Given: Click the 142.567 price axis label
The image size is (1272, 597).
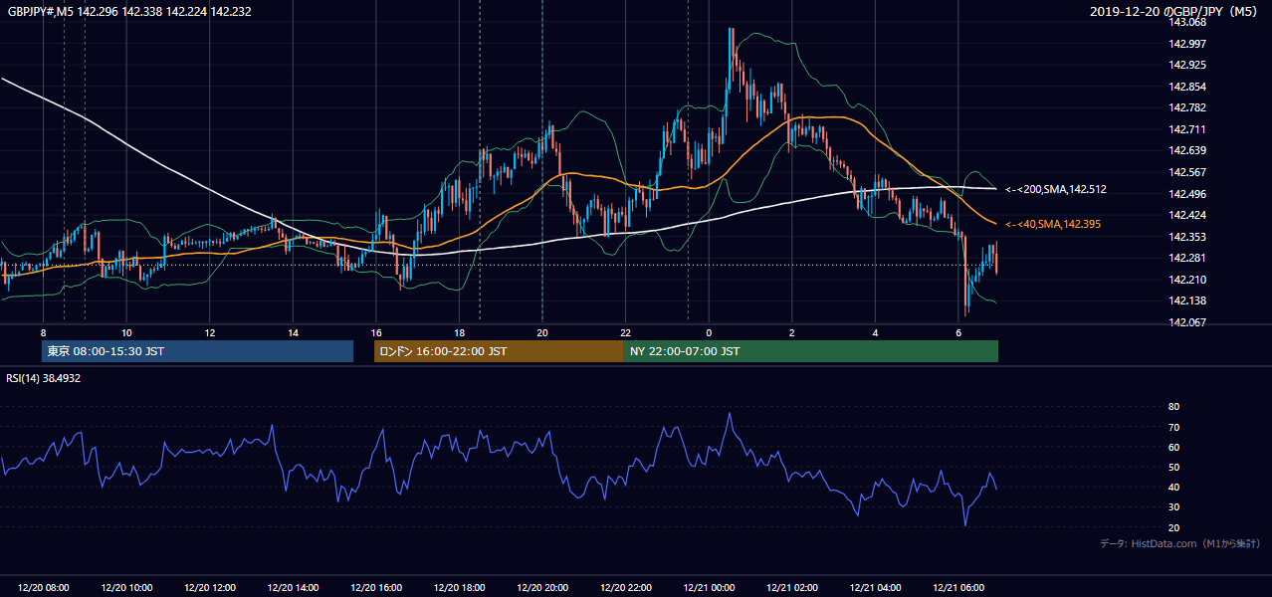Looking at the screenshot, I should coord(1186,172).
